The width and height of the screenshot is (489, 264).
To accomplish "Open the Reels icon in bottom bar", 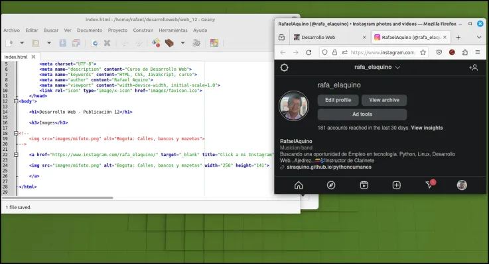I will click(x=364, y=185).
